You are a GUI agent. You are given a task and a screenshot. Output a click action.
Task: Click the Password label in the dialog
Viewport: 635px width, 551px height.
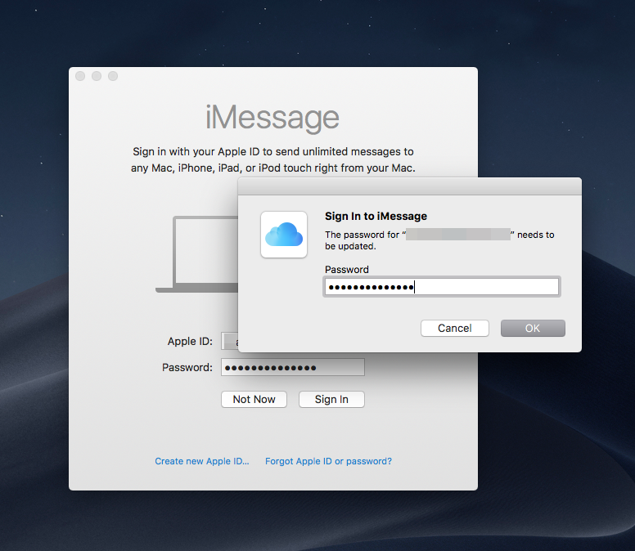347,270
